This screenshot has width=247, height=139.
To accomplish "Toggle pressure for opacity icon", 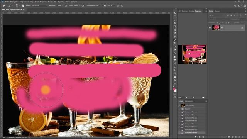I will (66, 5).
